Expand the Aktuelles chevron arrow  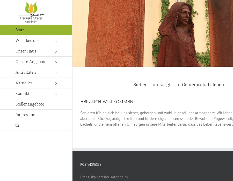(x=56, y=83)
